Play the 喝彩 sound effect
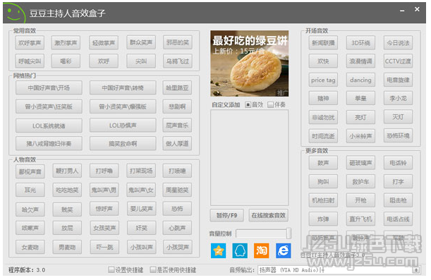 [x=66, y=61]
